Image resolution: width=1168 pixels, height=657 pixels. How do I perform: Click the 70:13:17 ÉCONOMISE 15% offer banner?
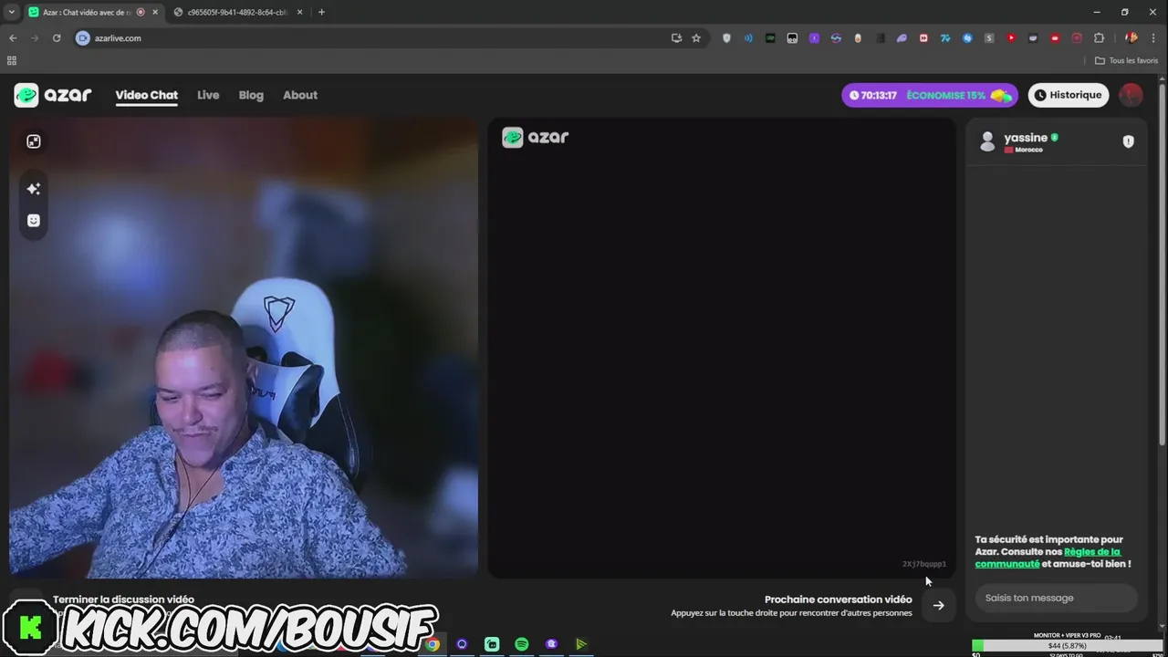coord(930,95)
